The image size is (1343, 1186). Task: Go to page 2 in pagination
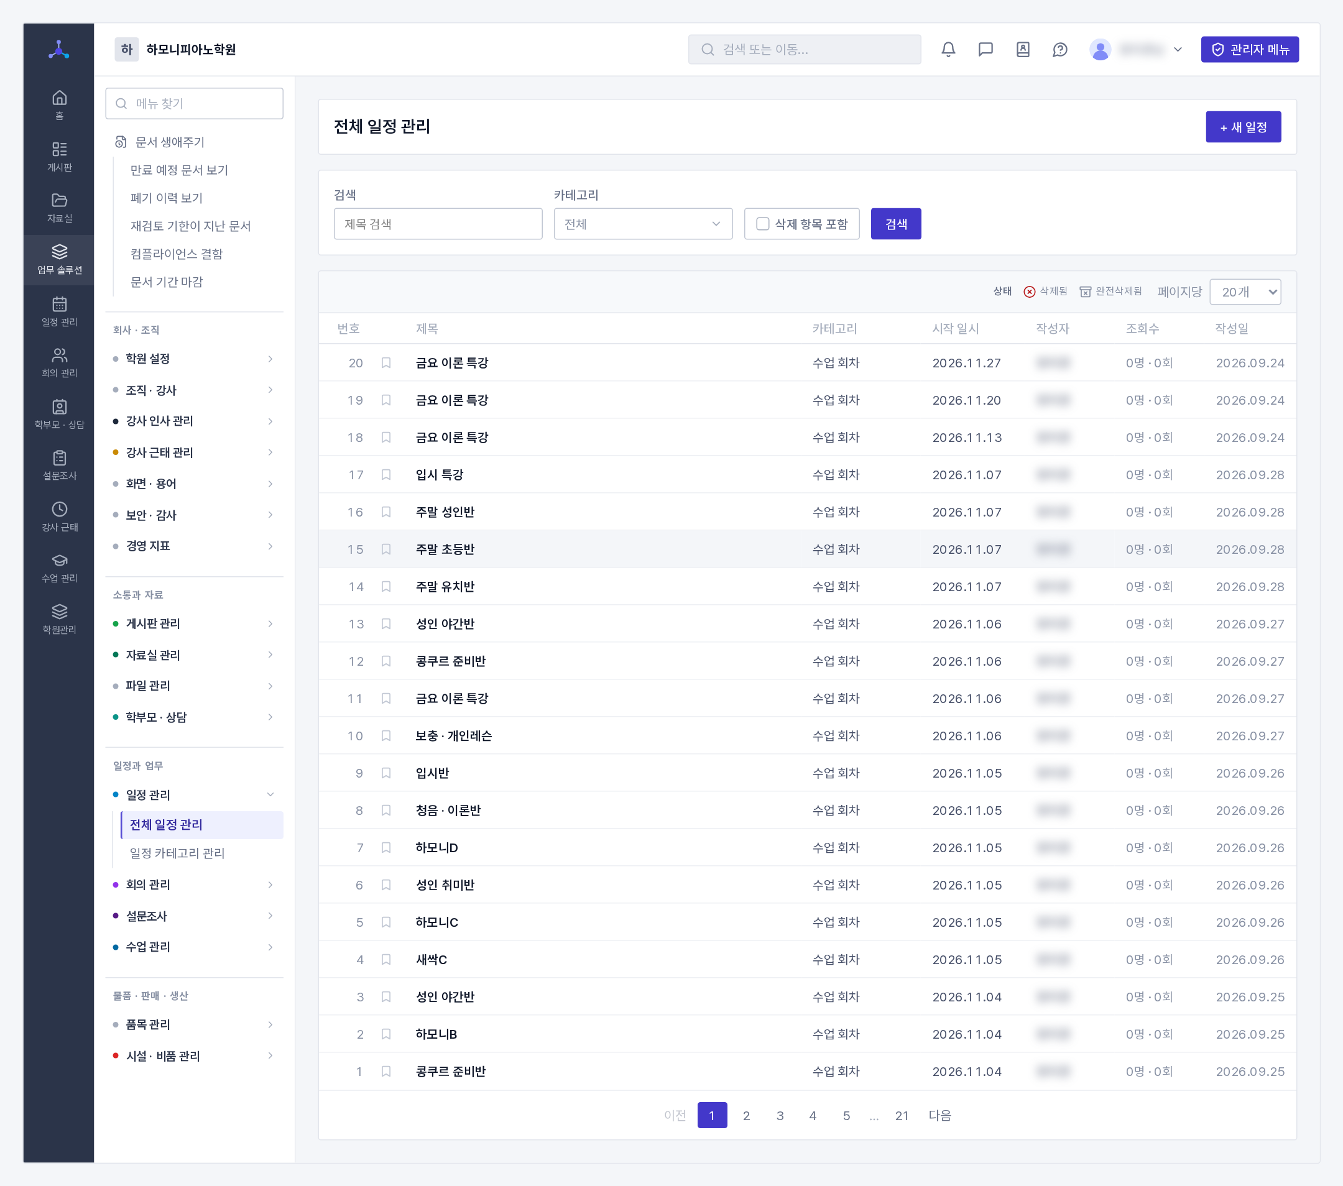[746, 1115]
